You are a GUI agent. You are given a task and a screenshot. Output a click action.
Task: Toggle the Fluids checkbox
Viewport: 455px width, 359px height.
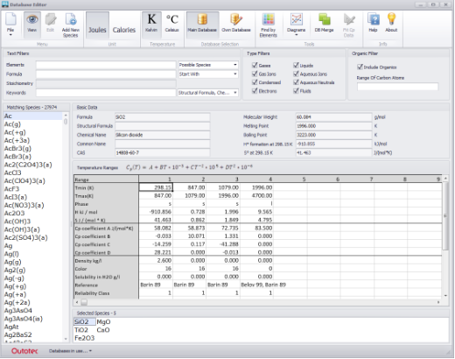(x=296, y=91)
